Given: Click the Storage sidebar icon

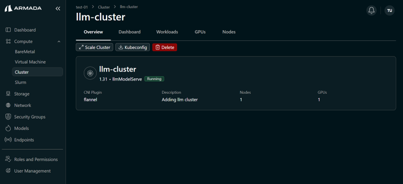Looking at the screenshot, I should click(x=8, y=94).
